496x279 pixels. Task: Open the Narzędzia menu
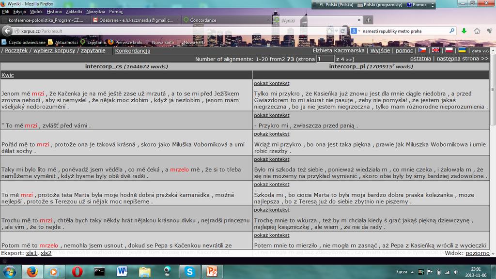tap(95, 12)
